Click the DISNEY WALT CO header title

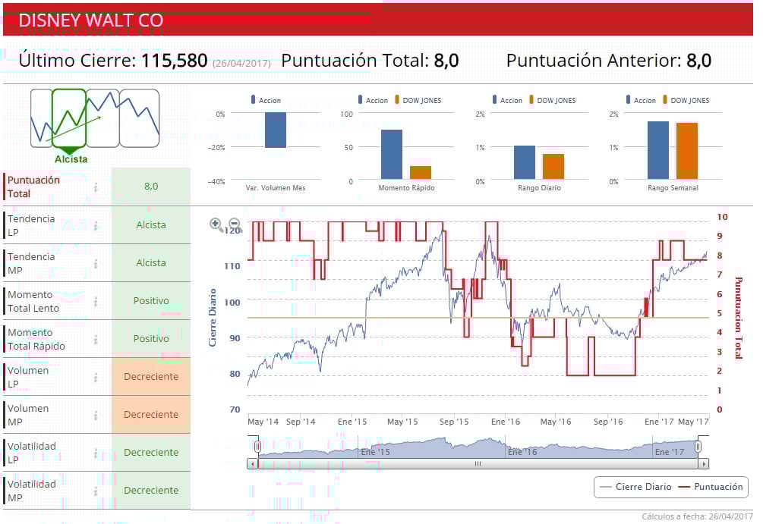(90, 20)
